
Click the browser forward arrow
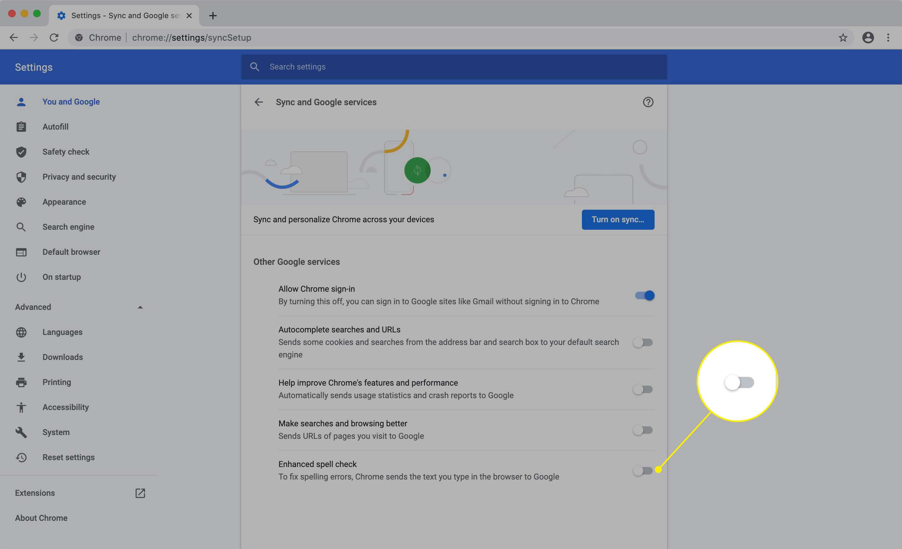34,37
